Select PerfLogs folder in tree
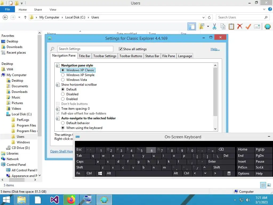Screen dimensions: 273x205 tap(23, 120)
